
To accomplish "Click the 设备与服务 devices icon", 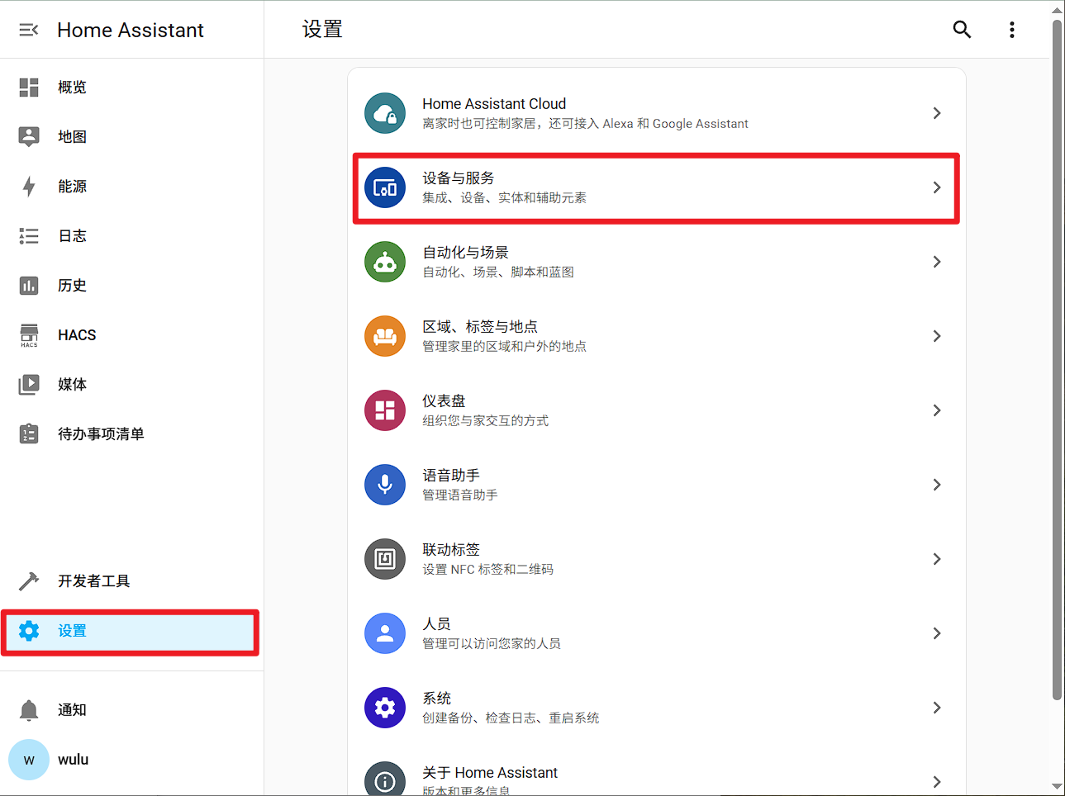I will 385,187.
